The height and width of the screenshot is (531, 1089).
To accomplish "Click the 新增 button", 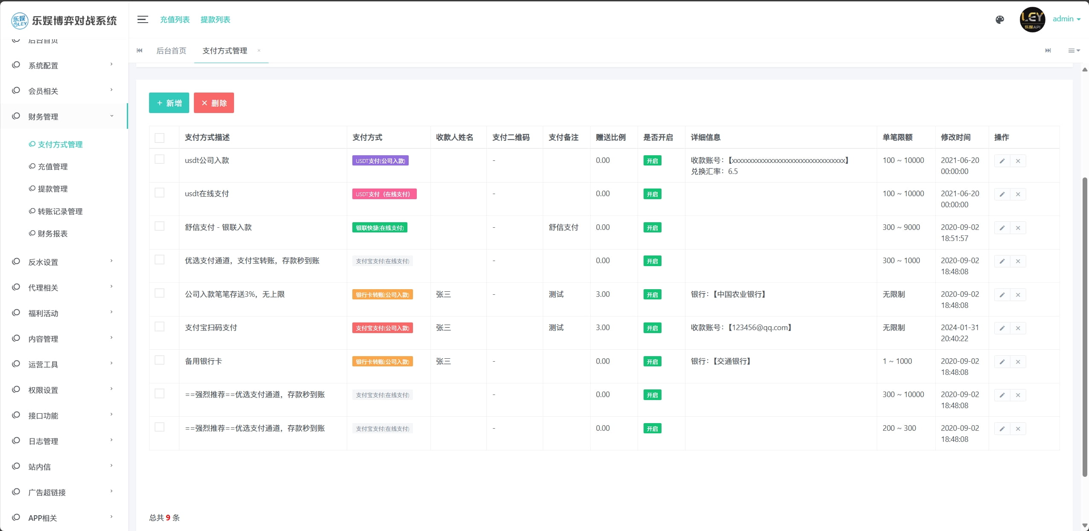I will [x=169, y=103].
